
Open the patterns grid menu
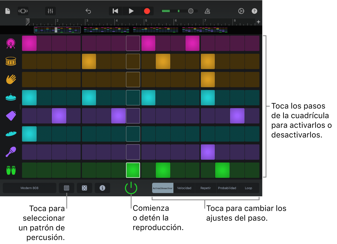click(67, 188)
